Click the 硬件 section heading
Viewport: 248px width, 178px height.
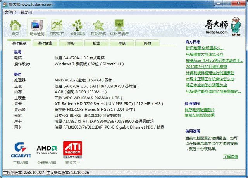(17, 74)
